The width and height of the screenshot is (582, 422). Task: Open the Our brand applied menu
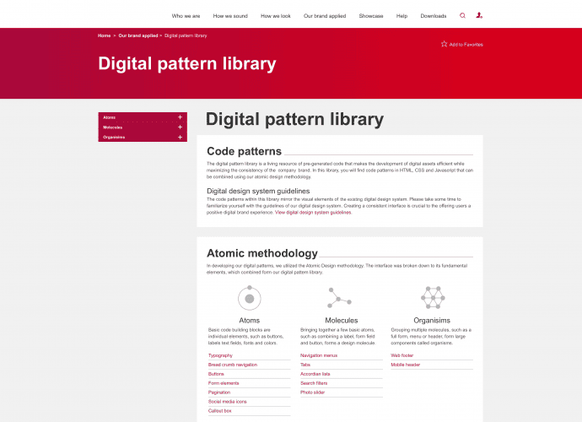pos(325,16)
